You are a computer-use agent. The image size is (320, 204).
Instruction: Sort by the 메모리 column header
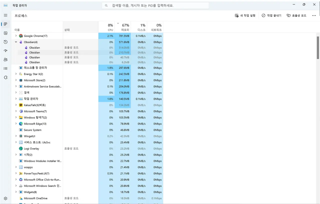pos(122,27)
